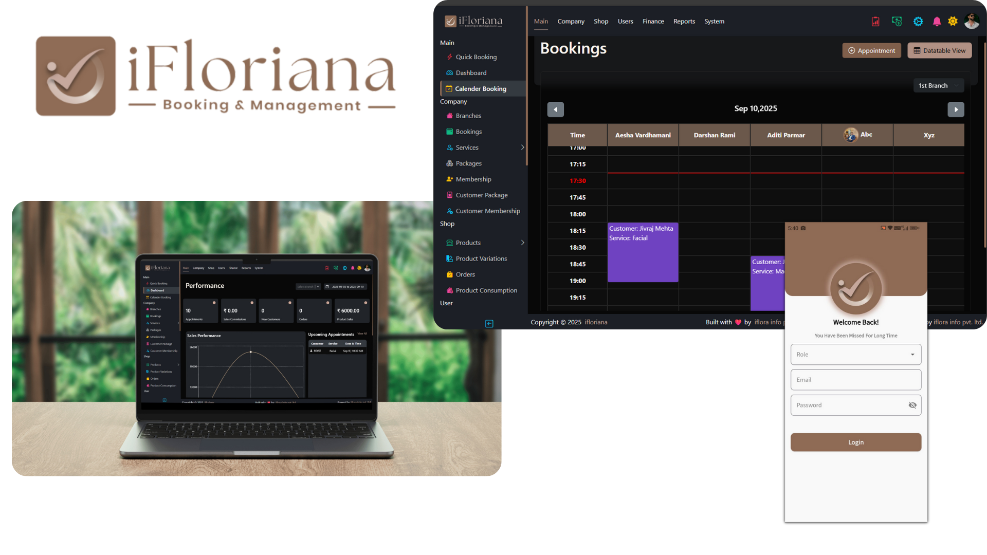Screen dimensions: 987x555
Task: Open the Reports menu
Action: (684, 22)
